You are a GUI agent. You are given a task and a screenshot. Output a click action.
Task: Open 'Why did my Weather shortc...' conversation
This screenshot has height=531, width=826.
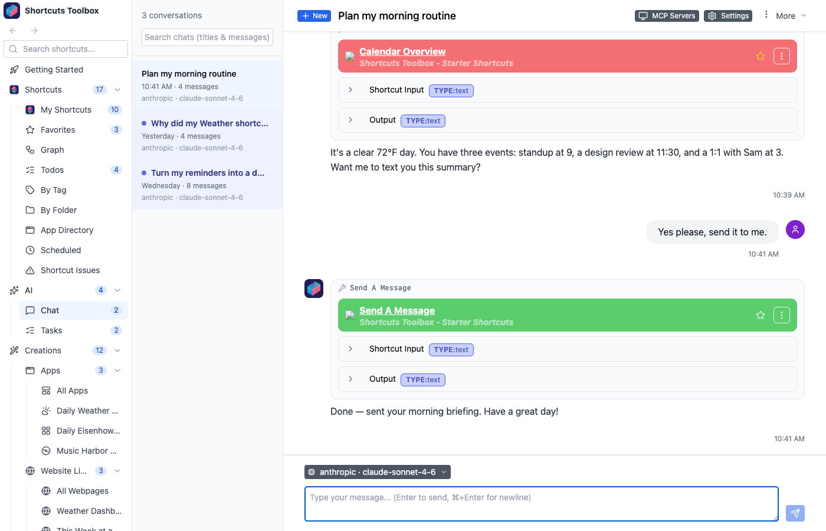[207, 135]
